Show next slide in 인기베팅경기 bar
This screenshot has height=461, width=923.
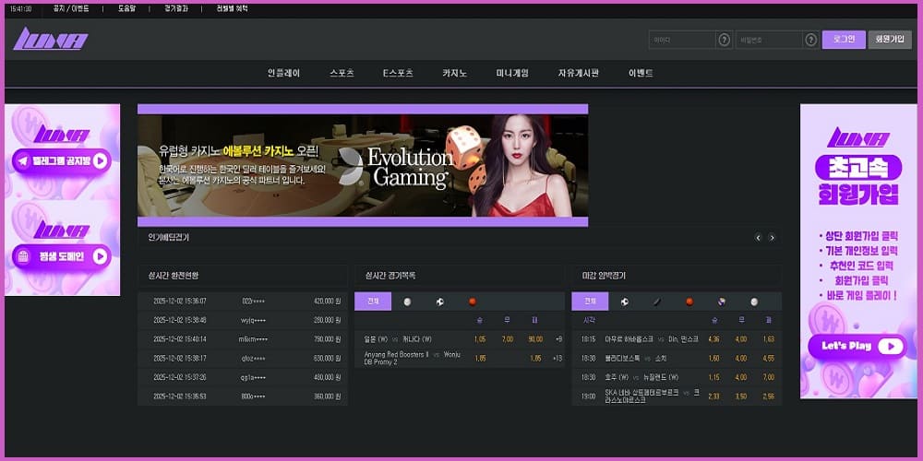click(772, 238)
